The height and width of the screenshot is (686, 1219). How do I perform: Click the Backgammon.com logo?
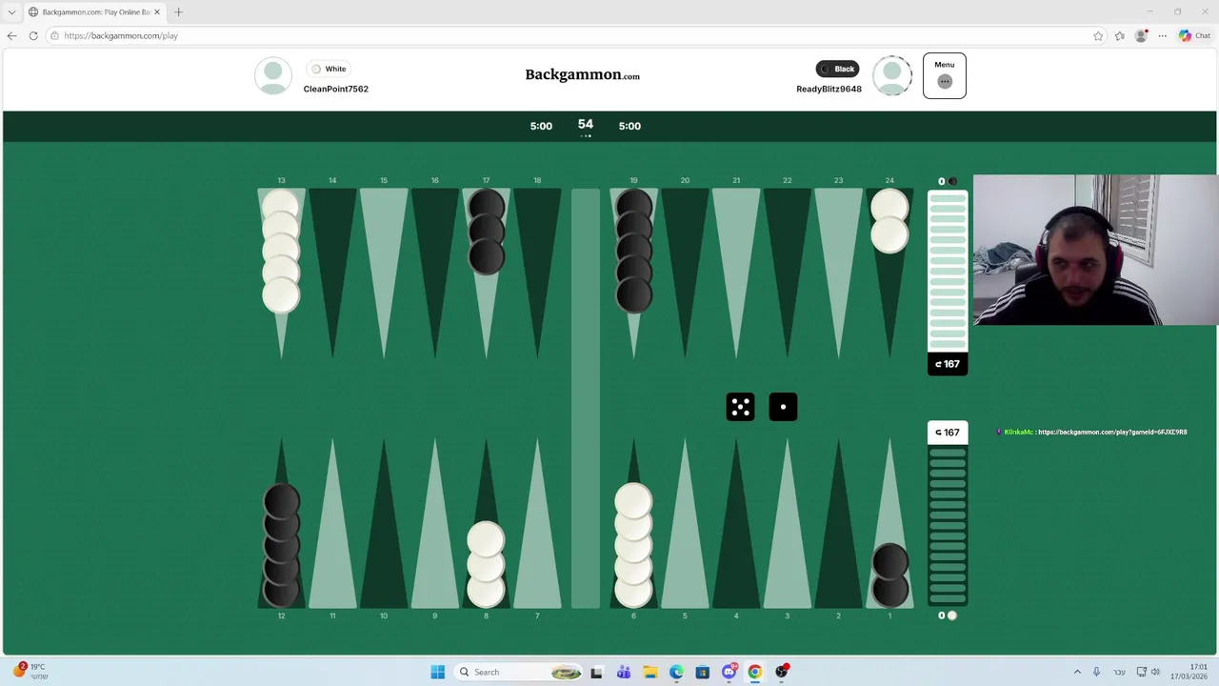point(582,75)
